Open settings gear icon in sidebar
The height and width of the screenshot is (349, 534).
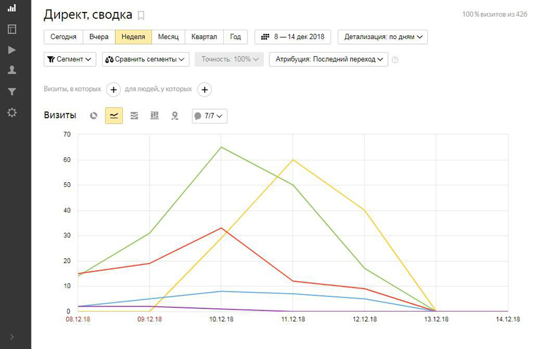click(11, 112)
